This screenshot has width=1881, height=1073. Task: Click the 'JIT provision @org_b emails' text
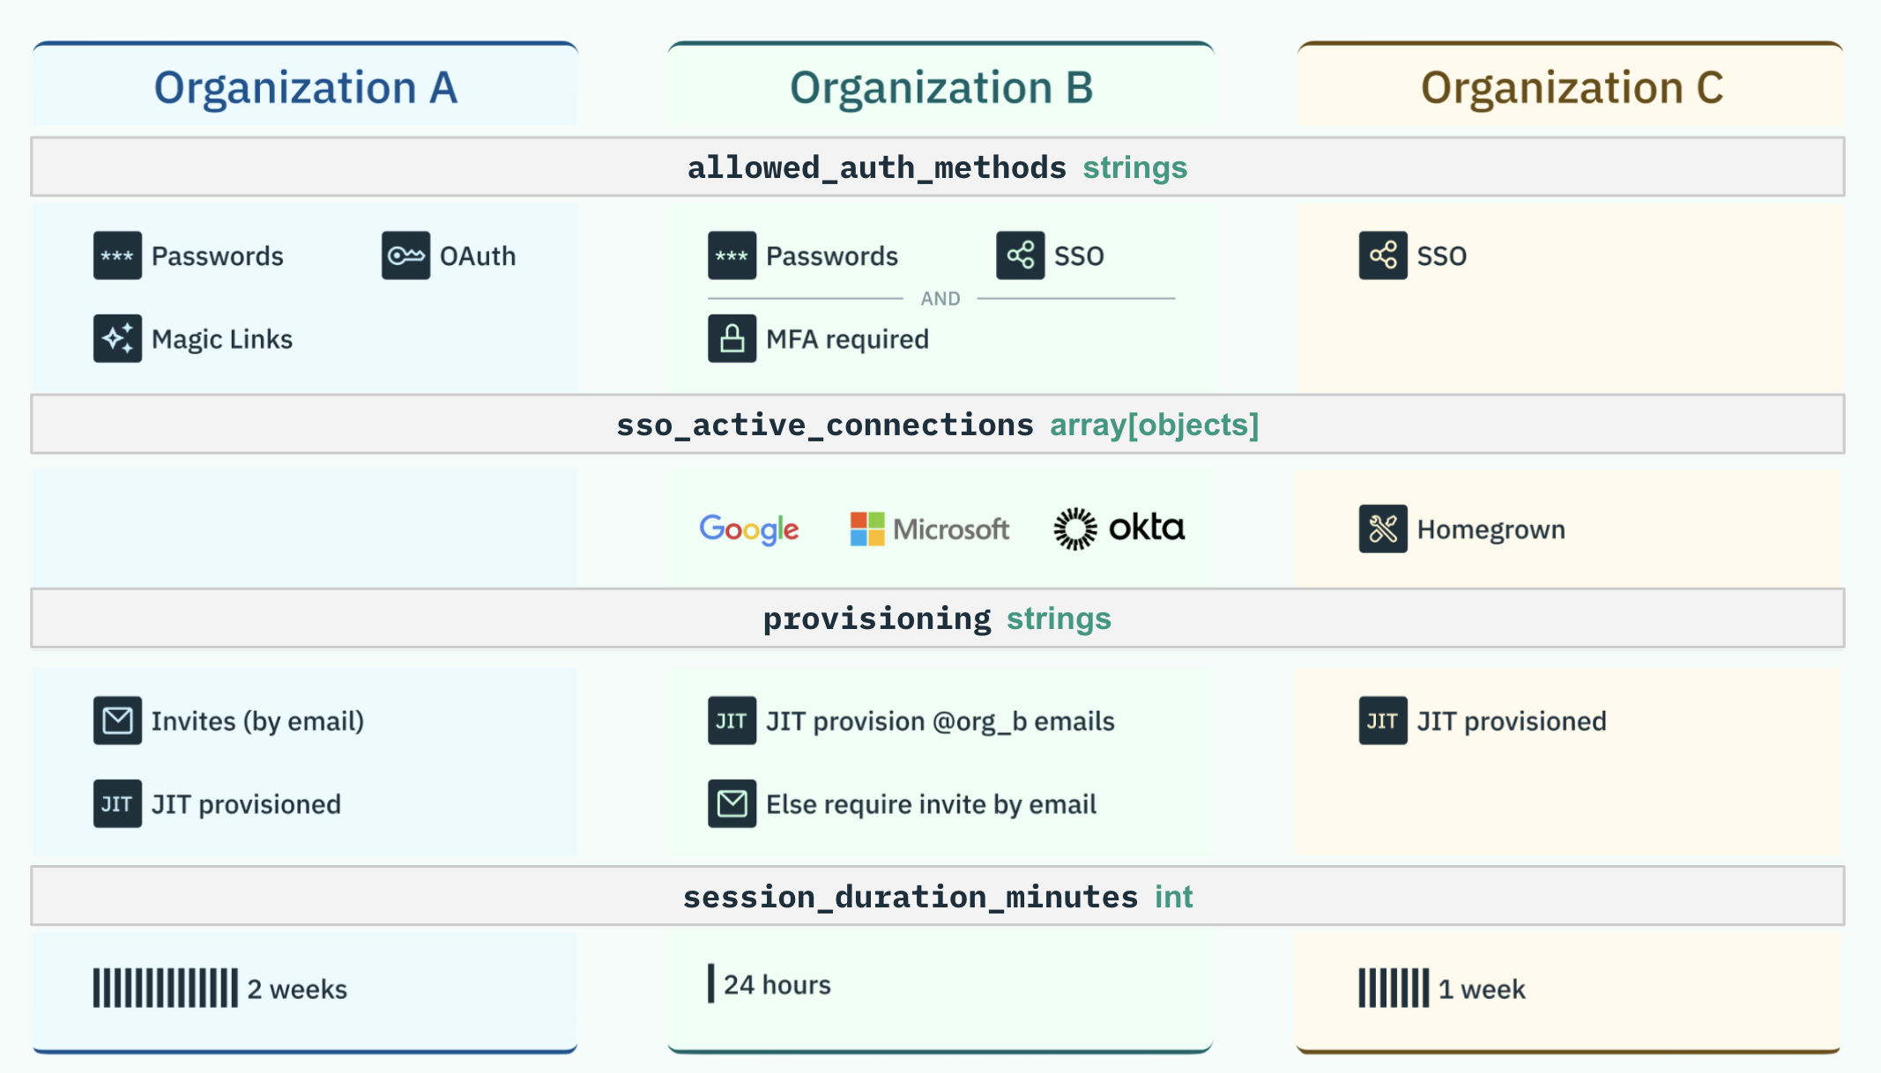940,721
